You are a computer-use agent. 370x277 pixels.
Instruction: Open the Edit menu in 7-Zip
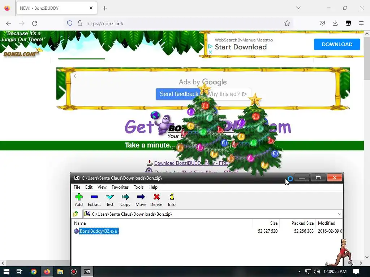pyautogui.click(x=89, y=187)
